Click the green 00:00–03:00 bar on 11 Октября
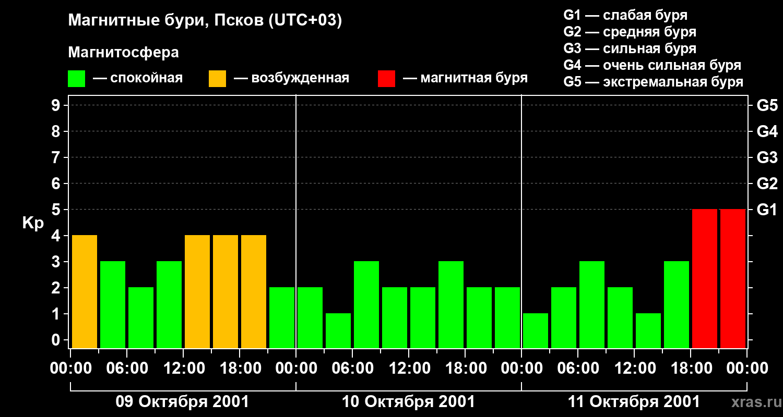 click(536, 330)
